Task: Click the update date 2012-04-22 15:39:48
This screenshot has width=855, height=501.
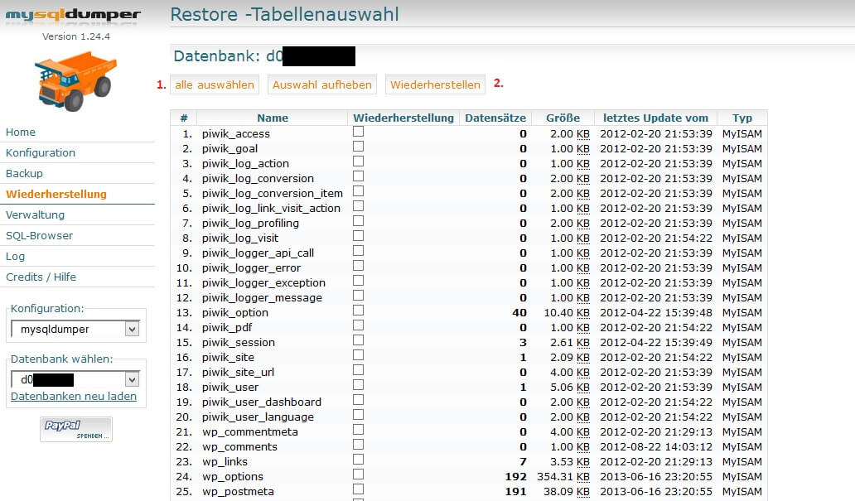Action: coord(656,312)
